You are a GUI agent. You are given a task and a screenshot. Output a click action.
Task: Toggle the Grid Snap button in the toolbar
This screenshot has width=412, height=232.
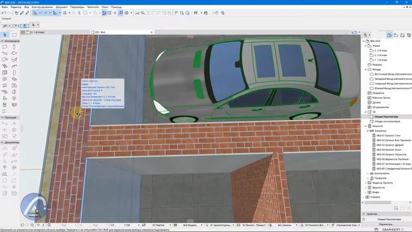point(65,13)
